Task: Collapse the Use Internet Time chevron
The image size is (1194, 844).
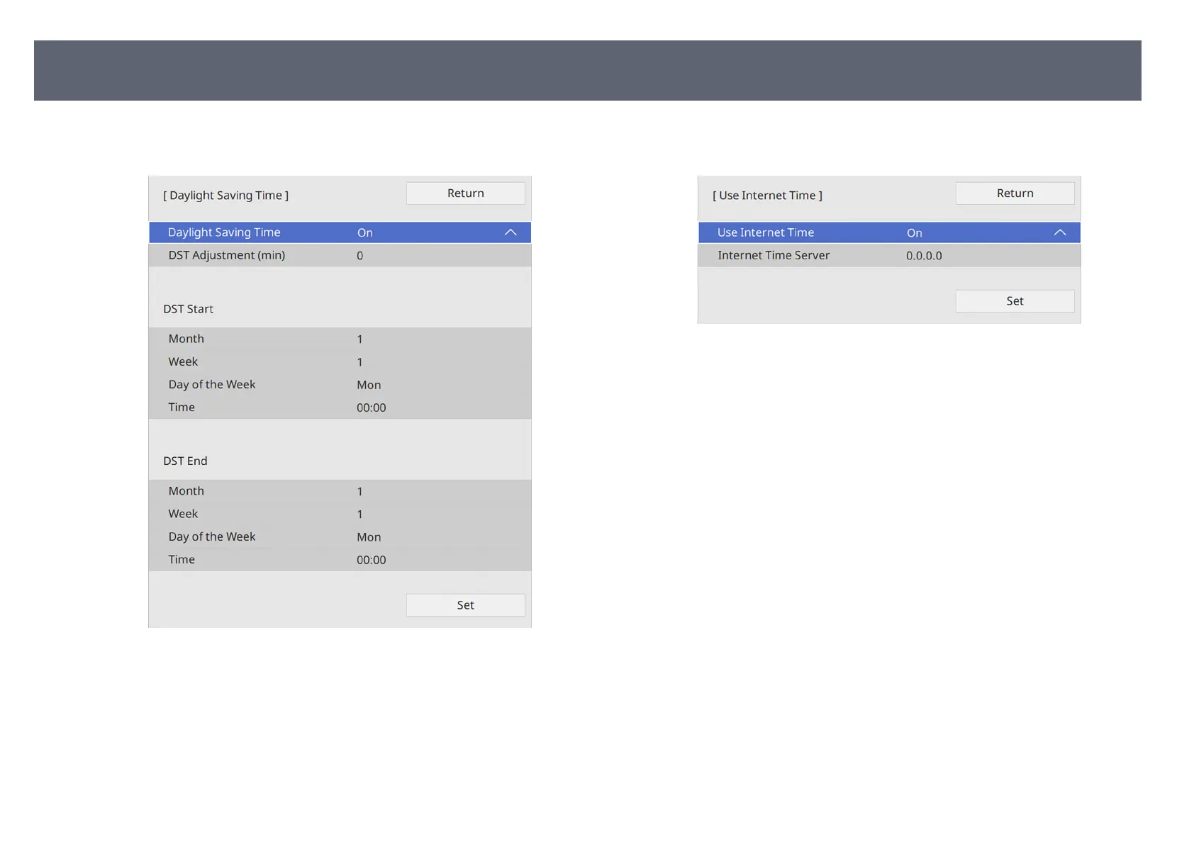Action: [x=1060, y=232]
